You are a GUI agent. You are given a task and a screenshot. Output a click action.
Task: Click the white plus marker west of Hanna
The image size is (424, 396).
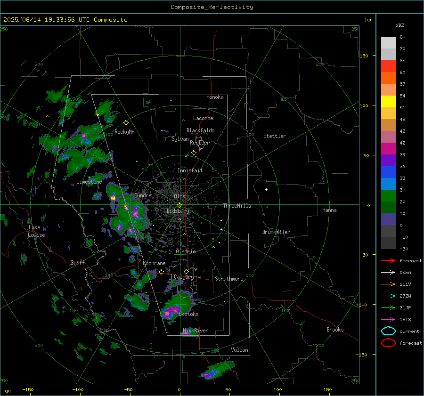(x=266, y=189)
